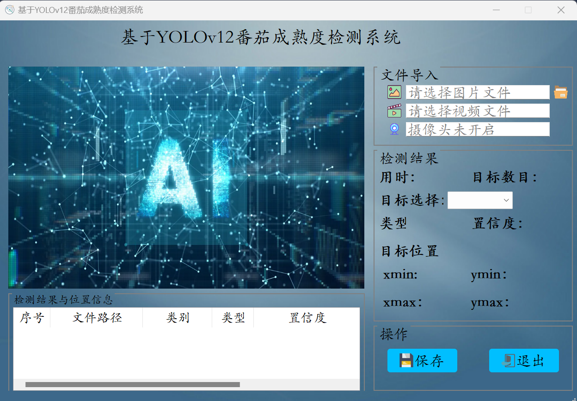Click the ymax: label
The image size is (577, 401).
[490, 303]
